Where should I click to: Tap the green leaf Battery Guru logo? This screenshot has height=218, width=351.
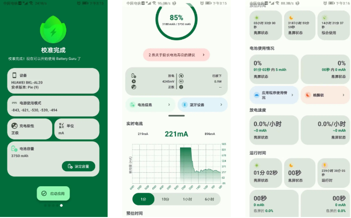[x=53, y=30]
